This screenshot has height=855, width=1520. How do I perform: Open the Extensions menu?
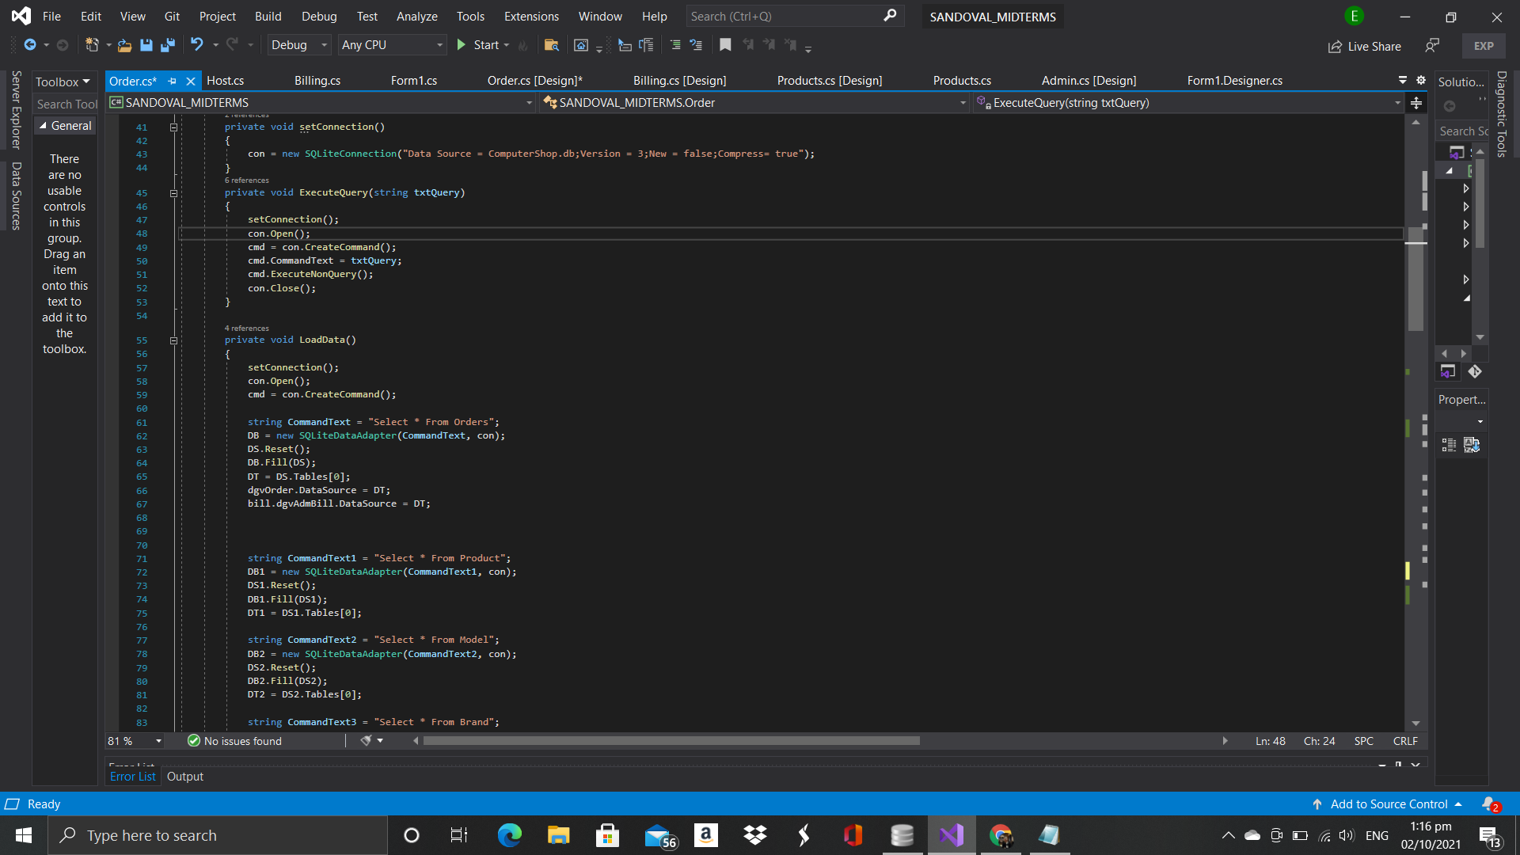click(531, 16)
